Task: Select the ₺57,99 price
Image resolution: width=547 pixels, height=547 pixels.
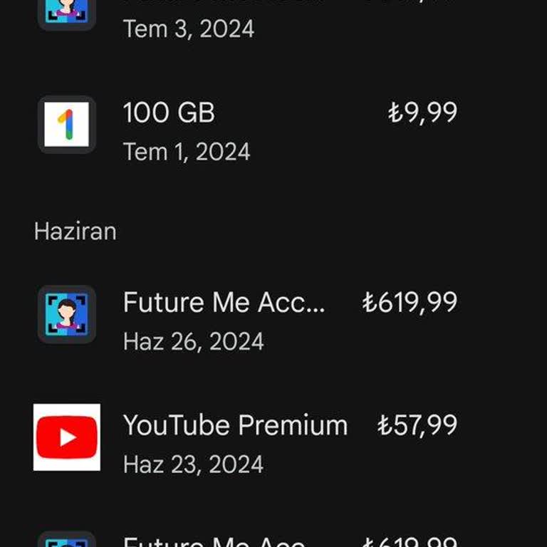Action: pos(417,425)
